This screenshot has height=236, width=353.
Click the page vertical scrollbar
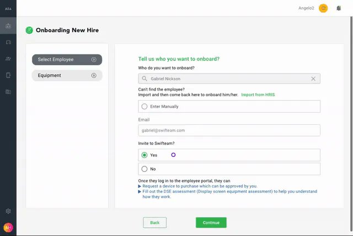[x=351, y=124]
